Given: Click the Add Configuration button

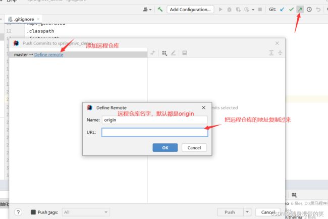Looking at the screenshot, I should (190, 10).
